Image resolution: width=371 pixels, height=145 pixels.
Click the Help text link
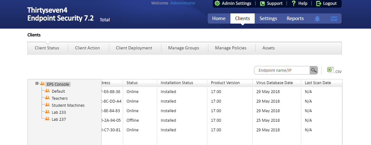[x=303, y=4]
